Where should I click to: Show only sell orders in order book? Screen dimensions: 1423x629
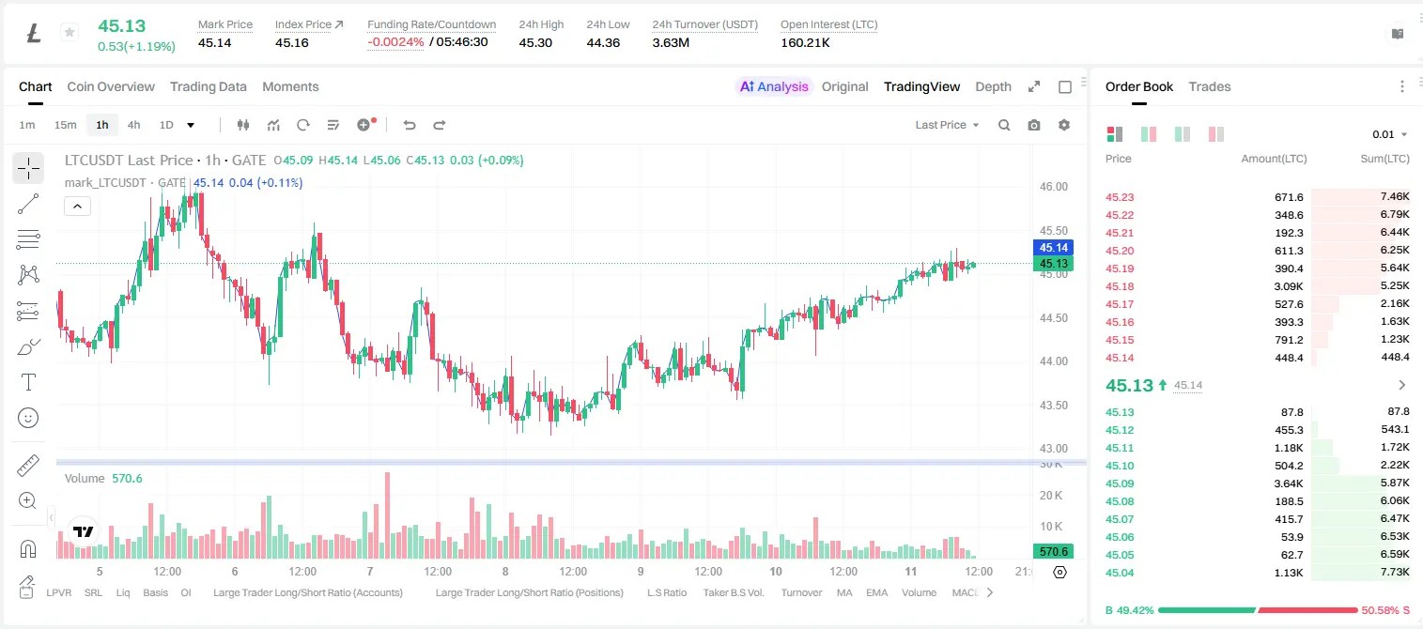point(1216,134)
